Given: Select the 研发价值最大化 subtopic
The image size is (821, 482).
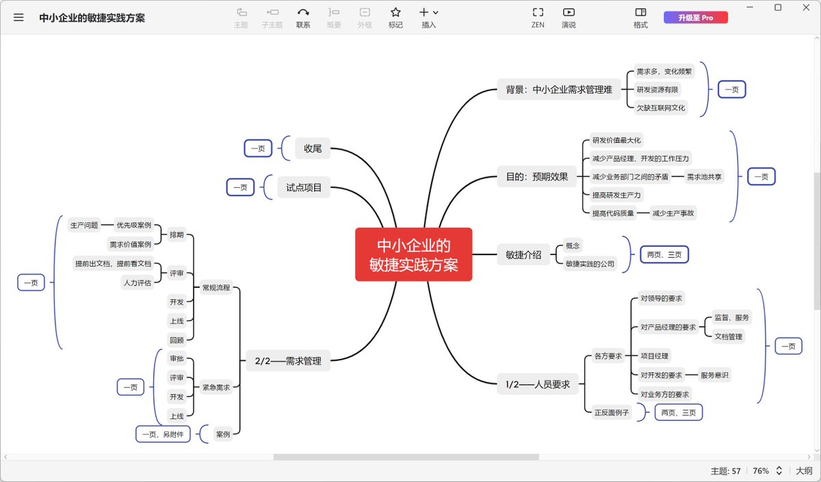Looking at the screenshot, I should tap(616, 139).
